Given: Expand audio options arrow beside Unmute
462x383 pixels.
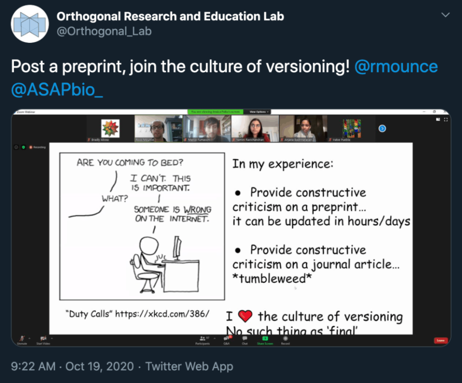Looking at the screenshot, I should (29, 337).
